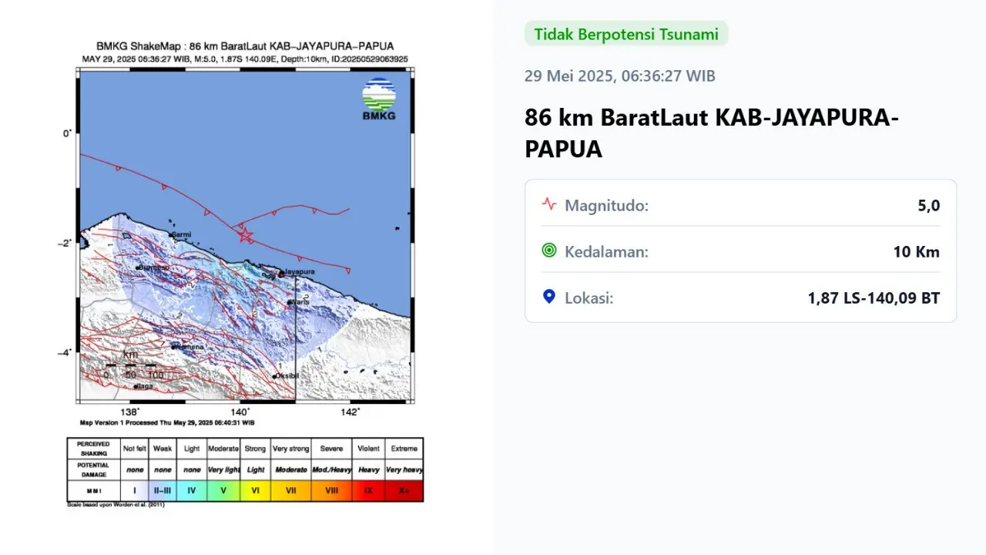986x555 pixels.
Task: Click the Tidak Berpotensi Tsunami badge
Action: (x=626, y=34)
